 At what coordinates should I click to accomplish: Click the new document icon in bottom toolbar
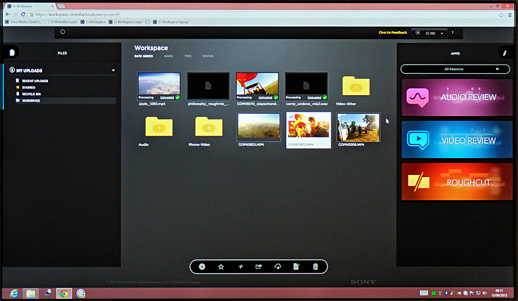[296, 267]
